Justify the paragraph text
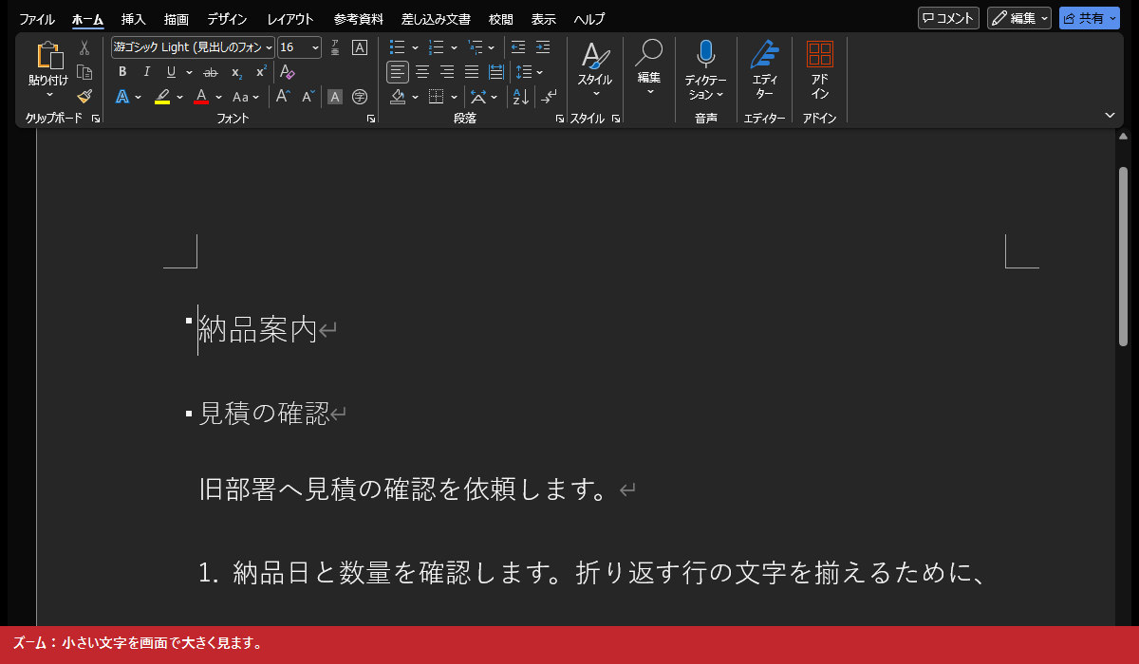The width and height of the screenshot is (1139, 664). click(472, 72)
